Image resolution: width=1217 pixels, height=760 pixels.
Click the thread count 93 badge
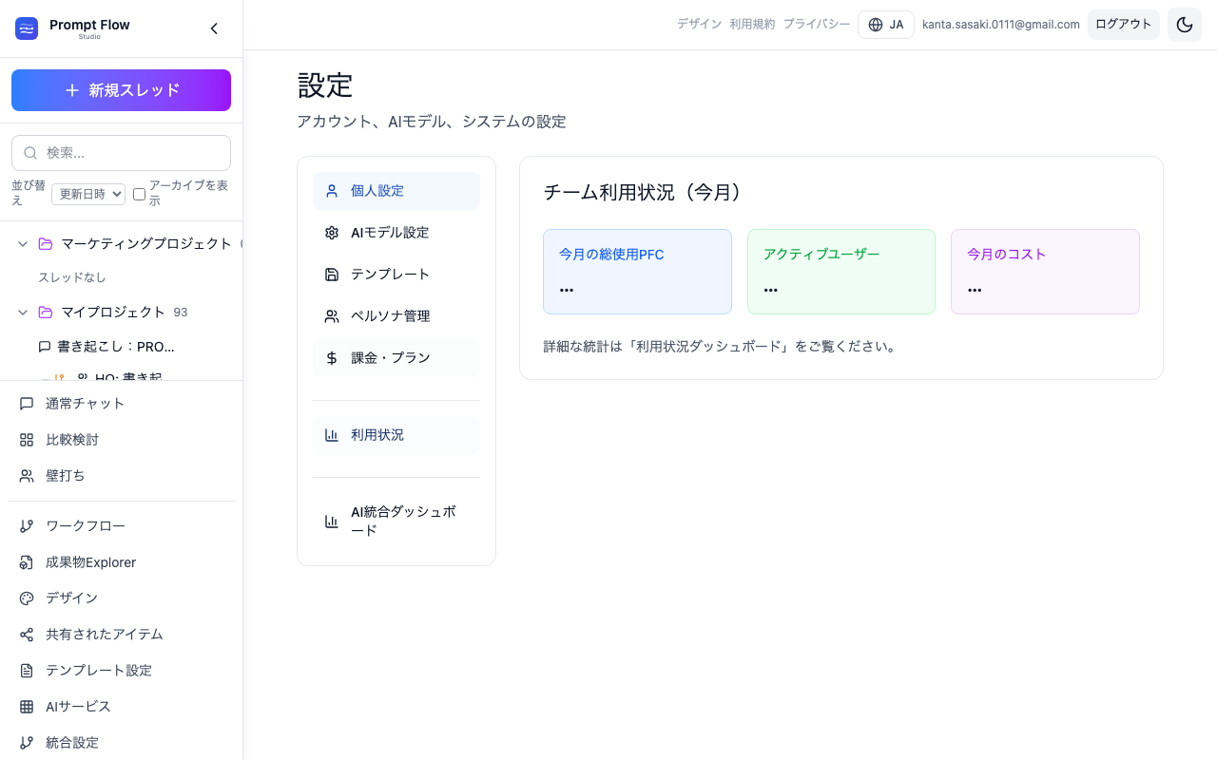[x=181, y=313]
